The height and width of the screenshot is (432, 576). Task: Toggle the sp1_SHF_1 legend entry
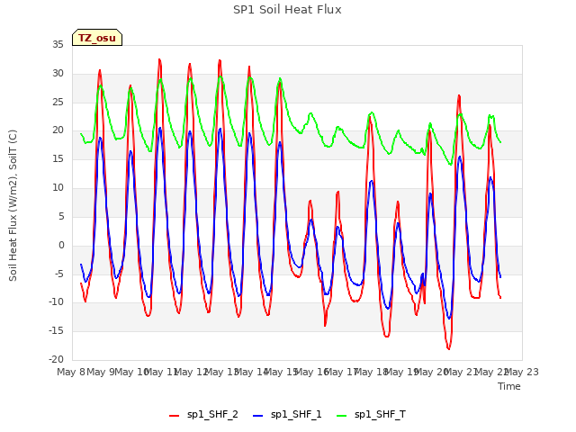287,415
